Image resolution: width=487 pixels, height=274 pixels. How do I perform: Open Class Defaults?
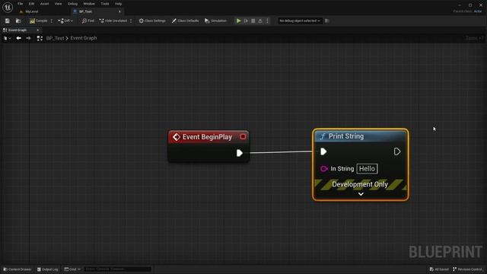pyautogui.click(x=185, y=21)
